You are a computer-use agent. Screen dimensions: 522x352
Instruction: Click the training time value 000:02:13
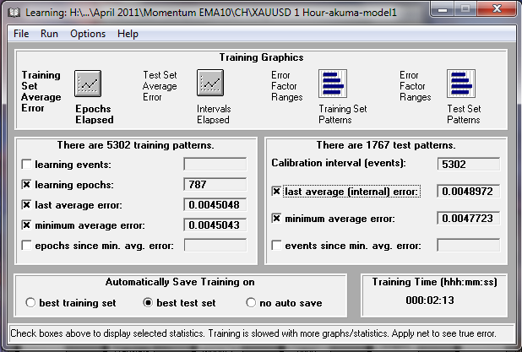pos(430,301)
